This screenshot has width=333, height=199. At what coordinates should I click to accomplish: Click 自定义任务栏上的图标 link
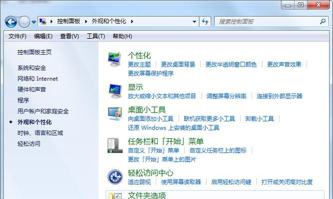coord(218,151)
